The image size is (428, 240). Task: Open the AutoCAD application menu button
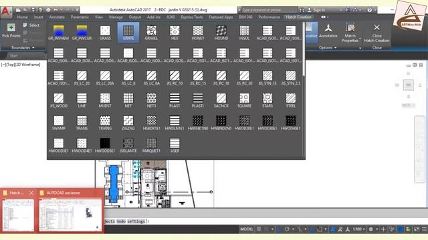6,12
